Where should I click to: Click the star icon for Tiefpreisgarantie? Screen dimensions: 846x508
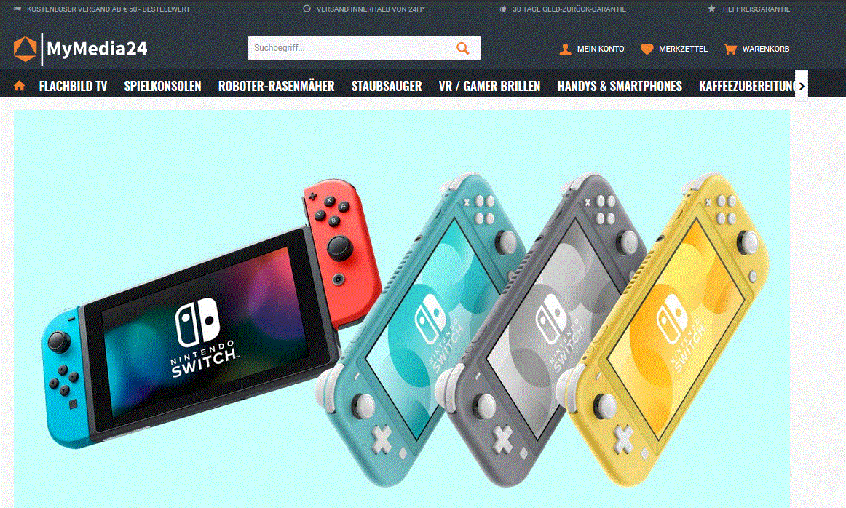coord(711,9)
